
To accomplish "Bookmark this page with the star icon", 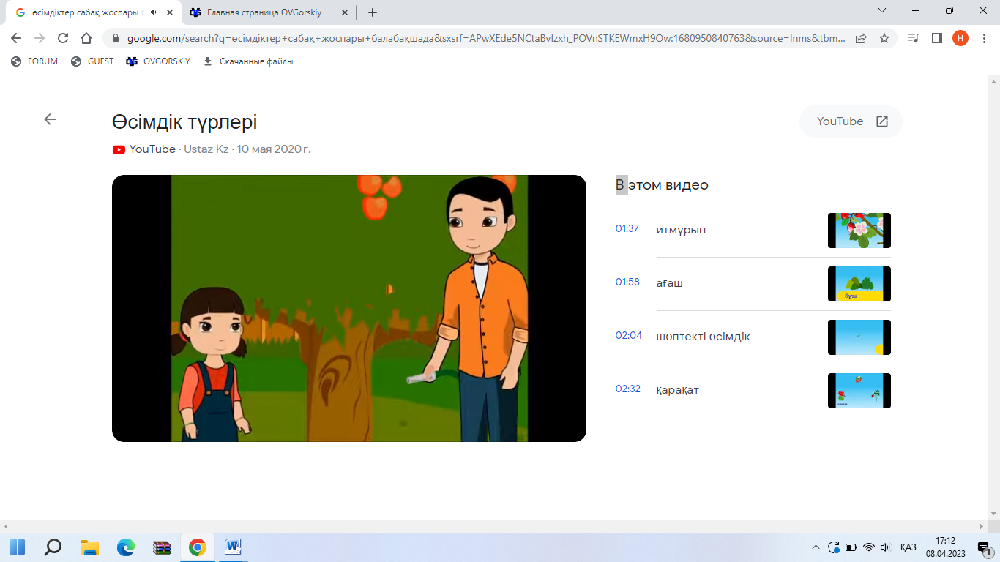I will (884, 38).
